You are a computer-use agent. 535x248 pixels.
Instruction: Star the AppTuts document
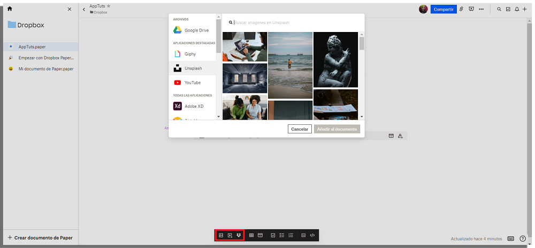click(109, 6)
